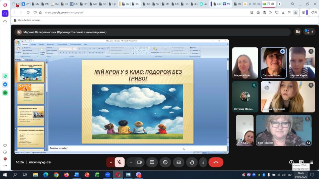Click the present screen icon

(x=152, y=162)
